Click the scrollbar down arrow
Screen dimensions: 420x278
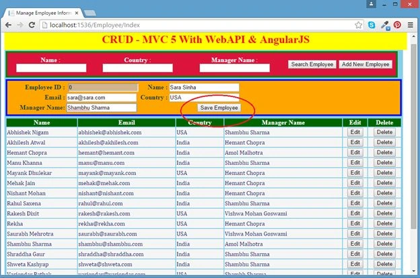pyautogui.click(x=414, y=271)
